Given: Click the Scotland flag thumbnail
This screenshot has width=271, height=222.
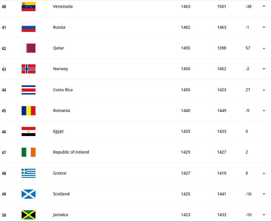Looking at the screenshot, I should tap(28, 194).
